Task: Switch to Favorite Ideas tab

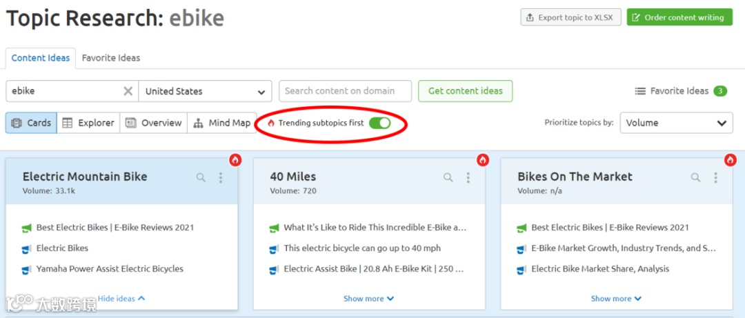Action: click(x=111, y=58)
